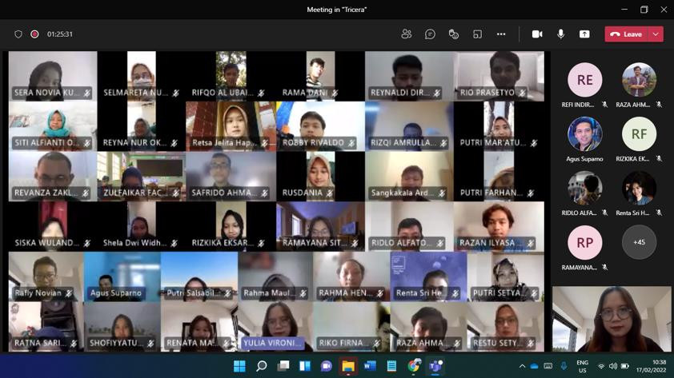Open the rooms icon in toolbar
Viewport: 674px width, 378px height.
click(477, 34)
